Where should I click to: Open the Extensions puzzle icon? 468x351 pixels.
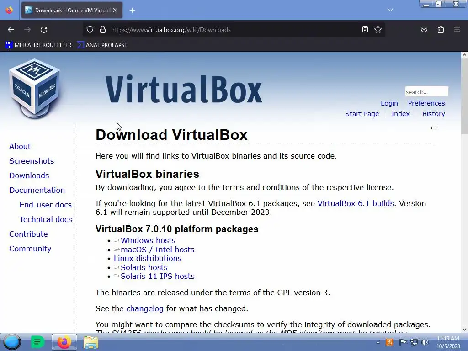point(441,29)
